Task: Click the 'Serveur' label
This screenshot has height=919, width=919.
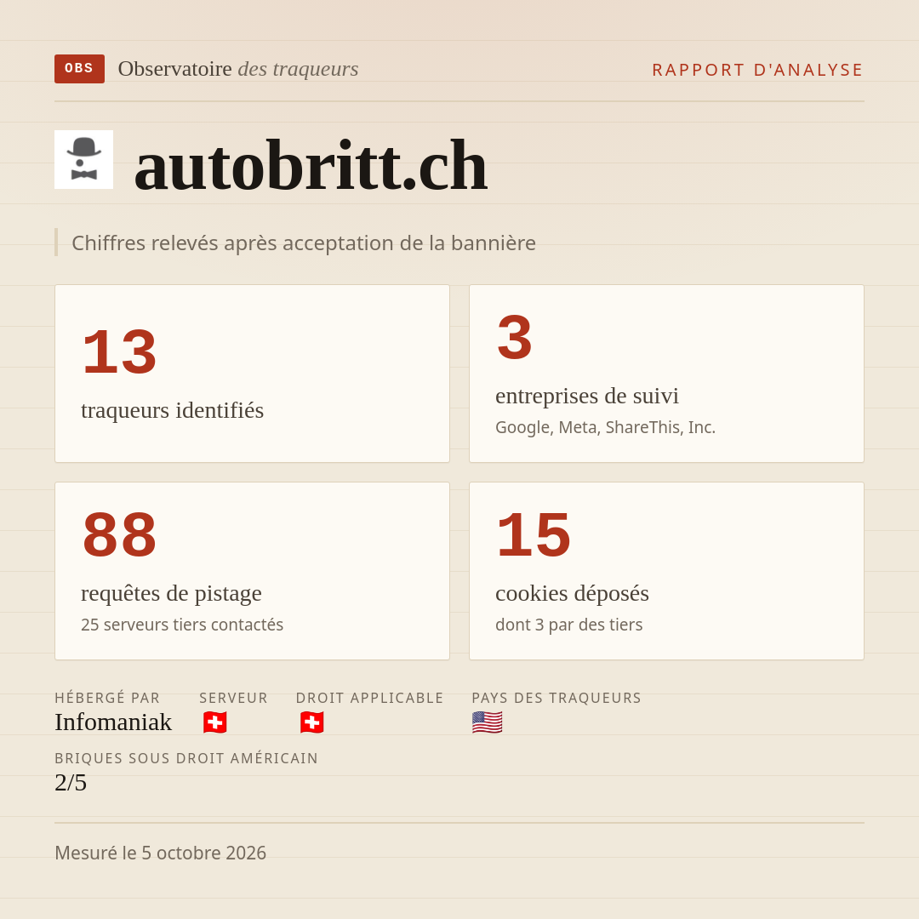Action: coord(233,698)
